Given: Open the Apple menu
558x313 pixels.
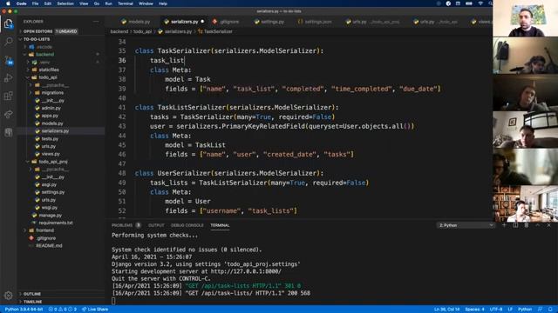Looking at the screenshot, I should click(8, 3).
